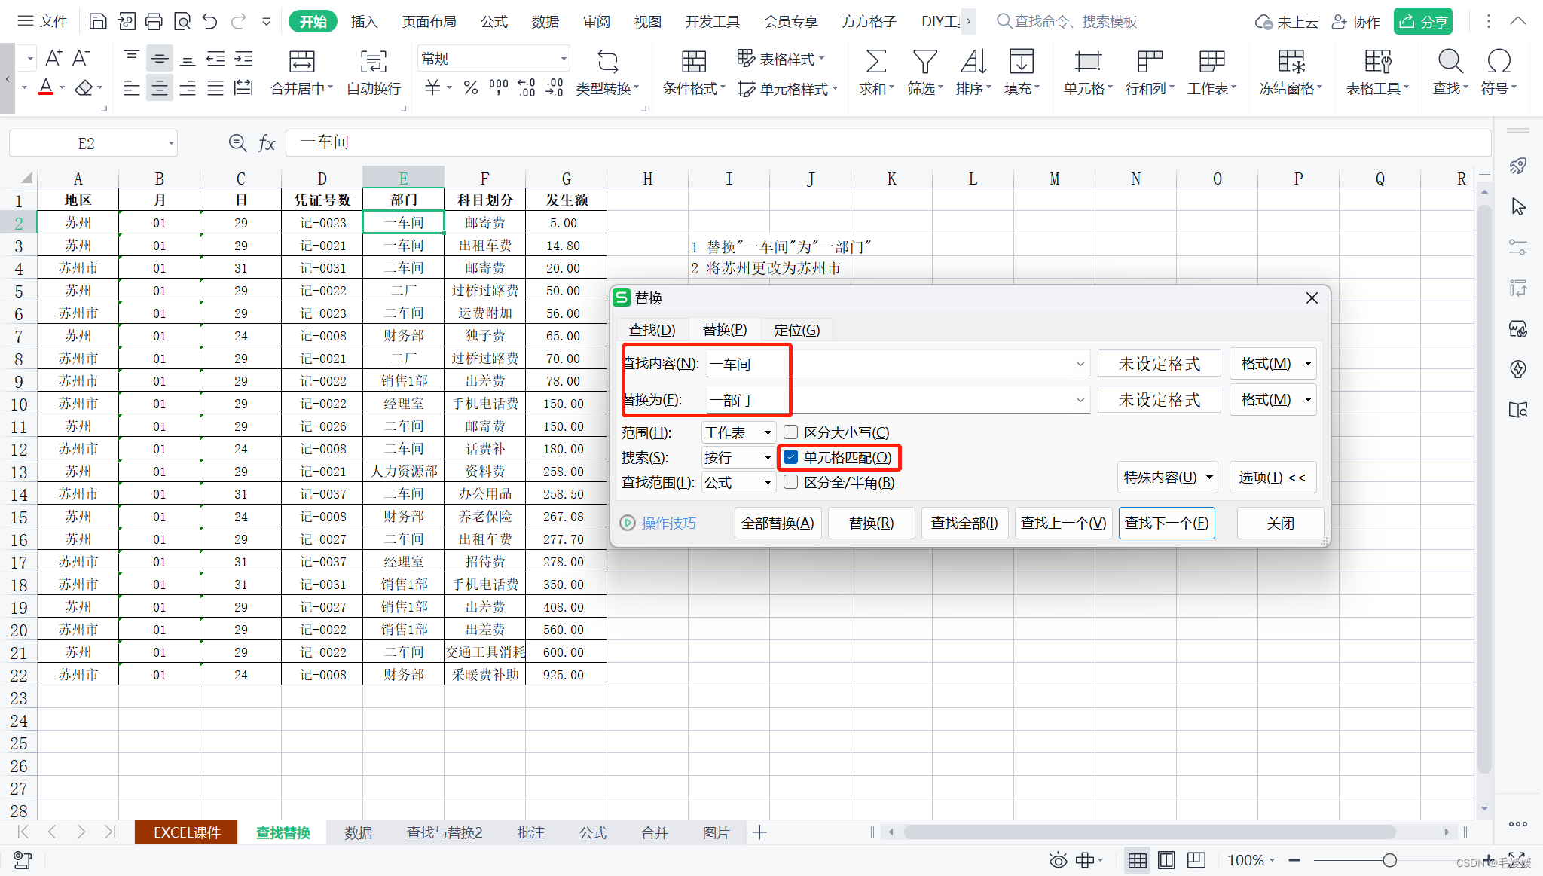Click the Conditional Format (条件格式) icon
This screenshot has height=876, width=1543.
pos(693,62)
